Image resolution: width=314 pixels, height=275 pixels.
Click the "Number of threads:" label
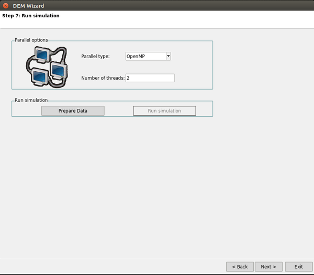[103, 78]
